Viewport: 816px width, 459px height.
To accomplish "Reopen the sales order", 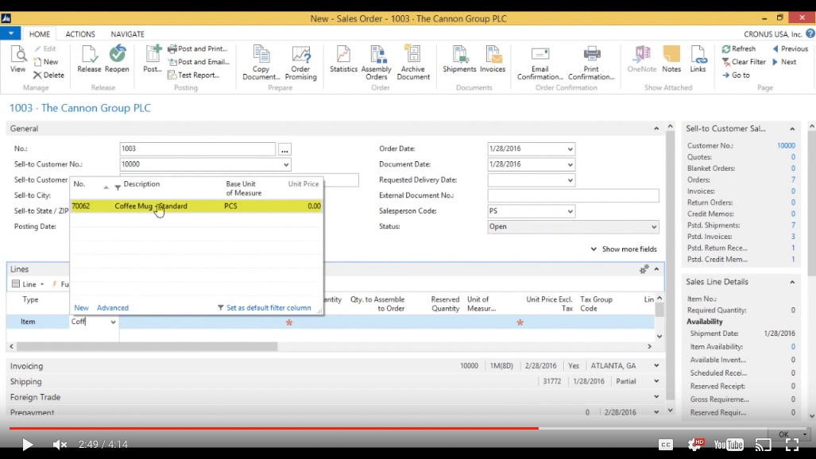I will click(x=117, y=60).
